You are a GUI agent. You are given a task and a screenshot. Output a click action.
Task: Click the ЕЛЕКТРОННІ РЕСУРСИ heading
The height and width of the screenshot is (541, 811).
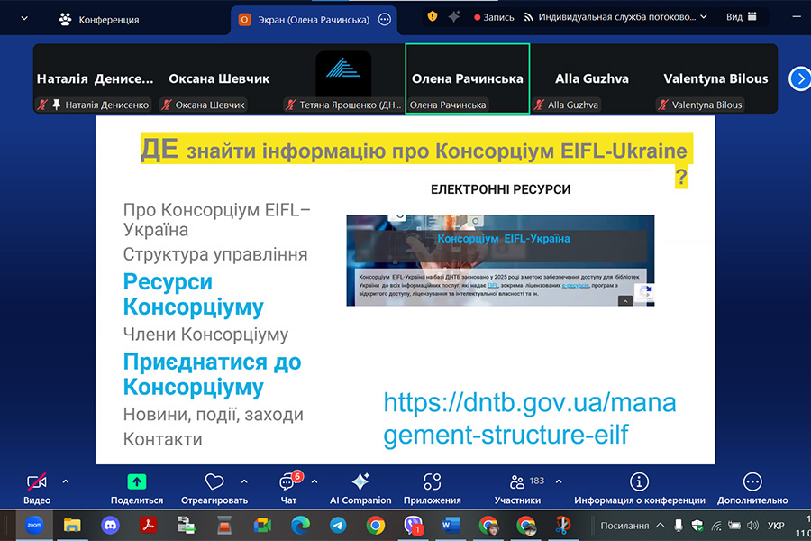501,189
